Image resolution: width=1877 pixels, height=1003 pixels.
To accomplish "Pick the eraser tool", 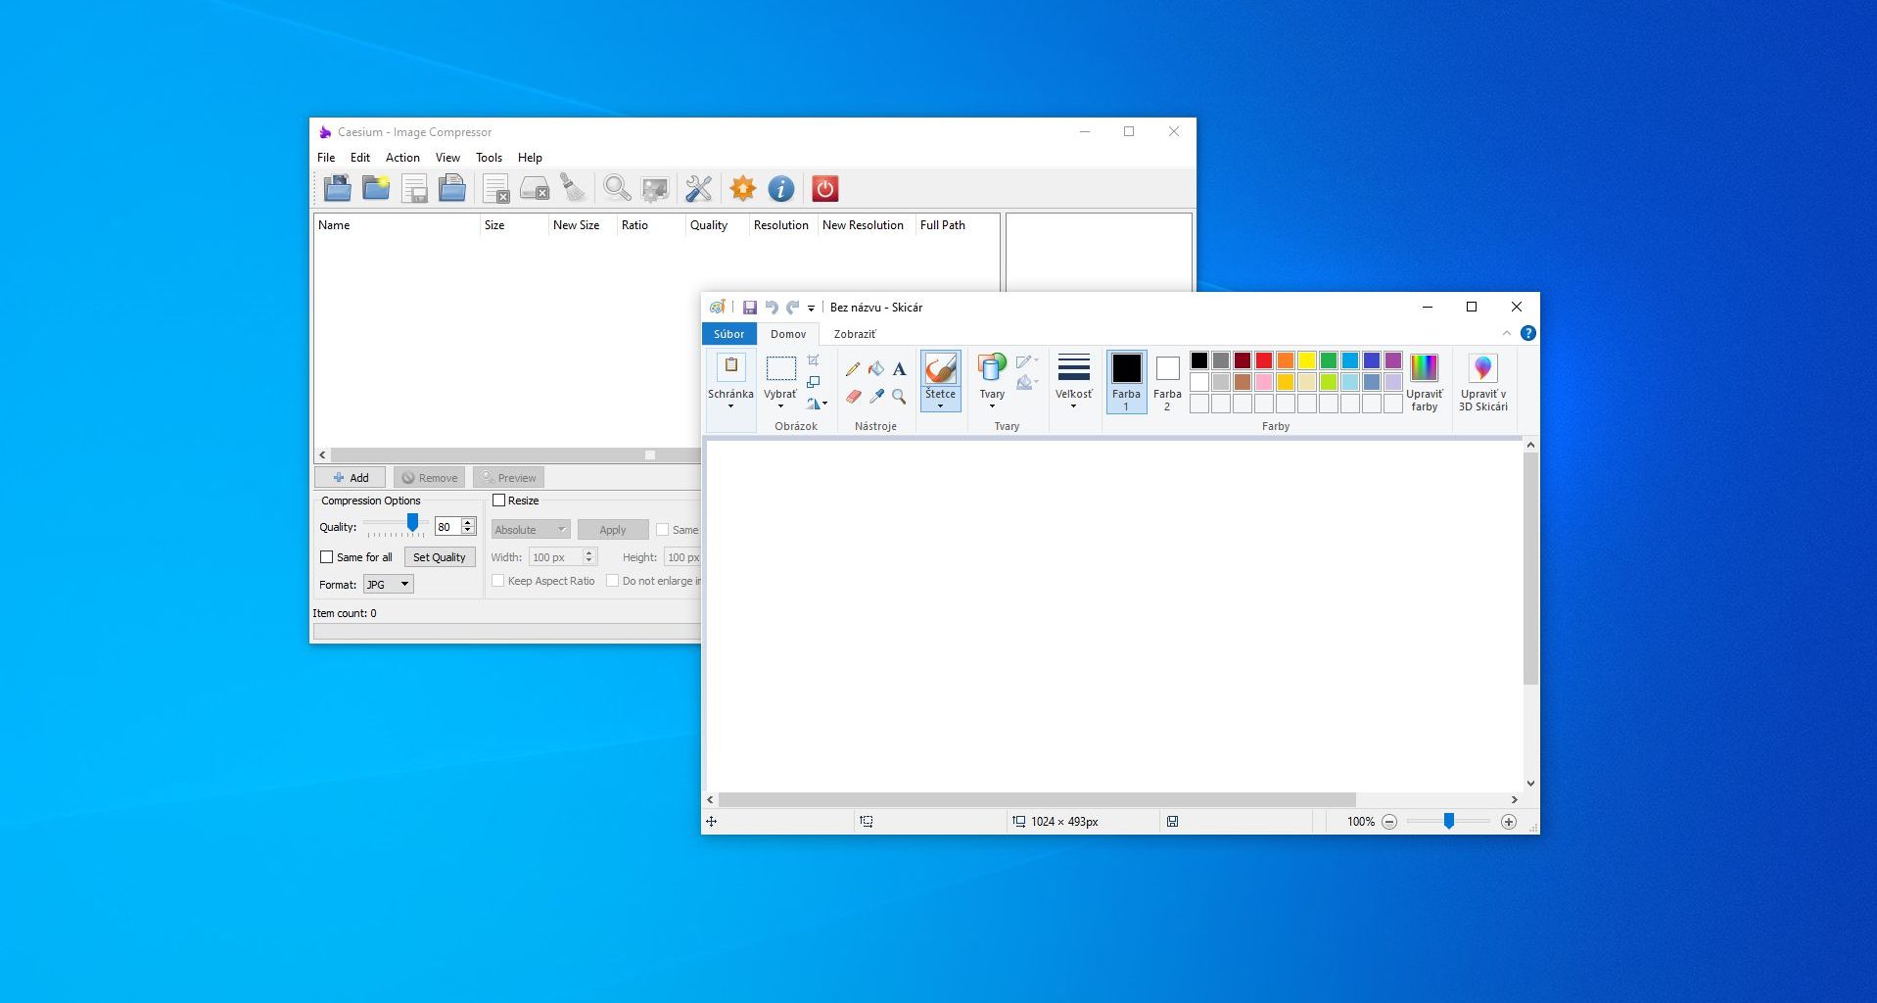I will point(853,396).
